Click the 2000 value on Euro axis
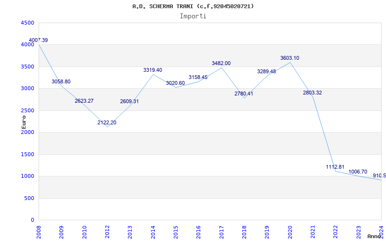Screen dimensions: 386x241 point(28,132)
